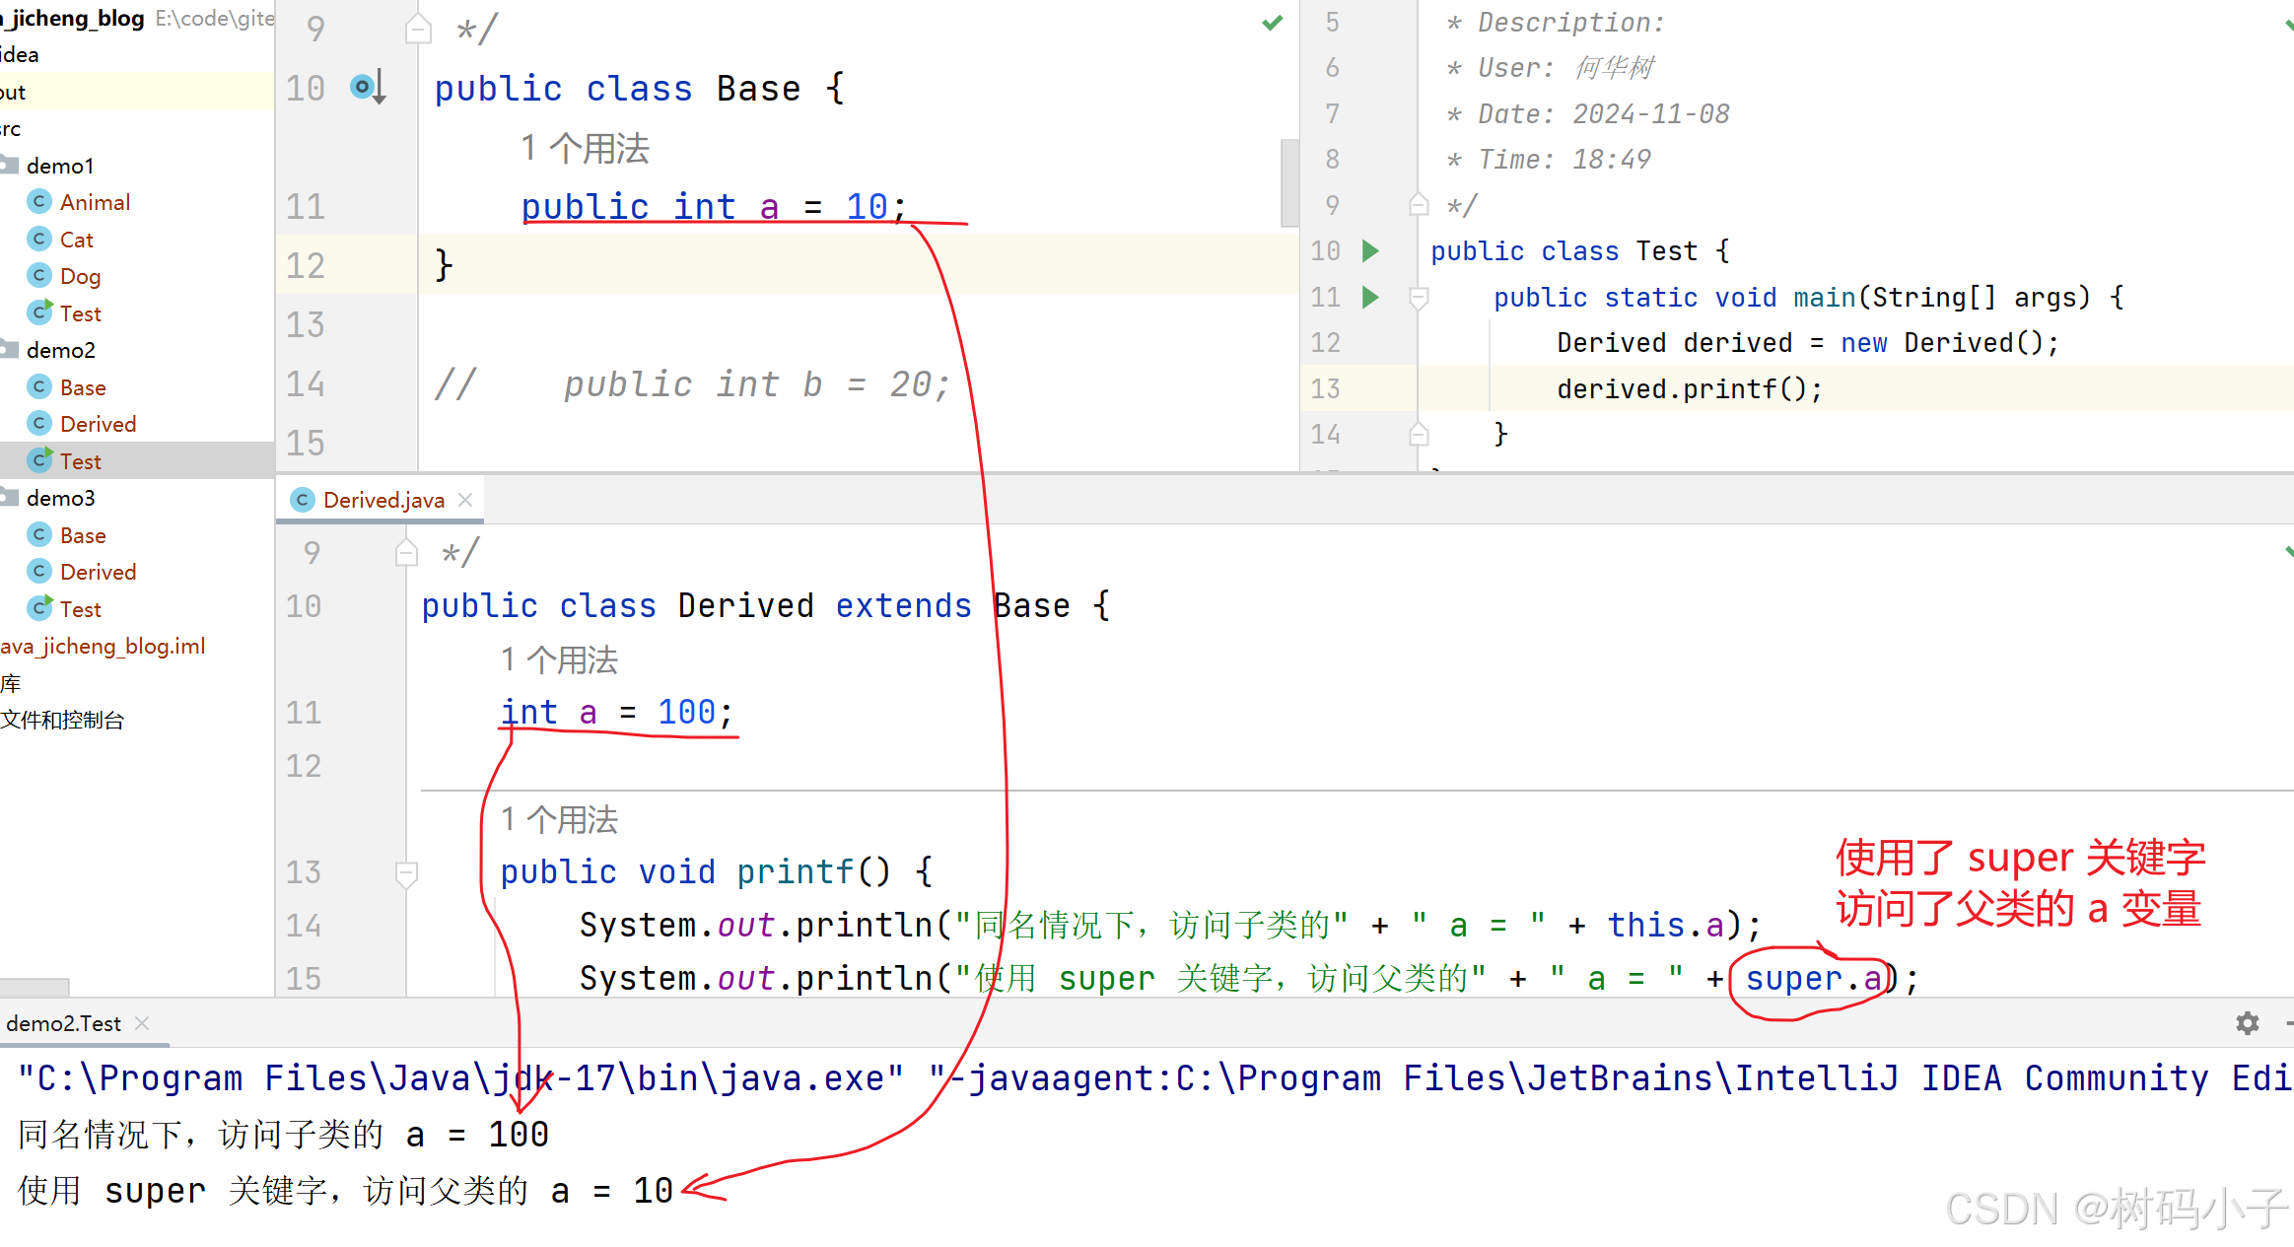This screenshot has height=1247, width=2294.
Task: Collapse the main method fold marker in Test
Action: coord(1419,297)
